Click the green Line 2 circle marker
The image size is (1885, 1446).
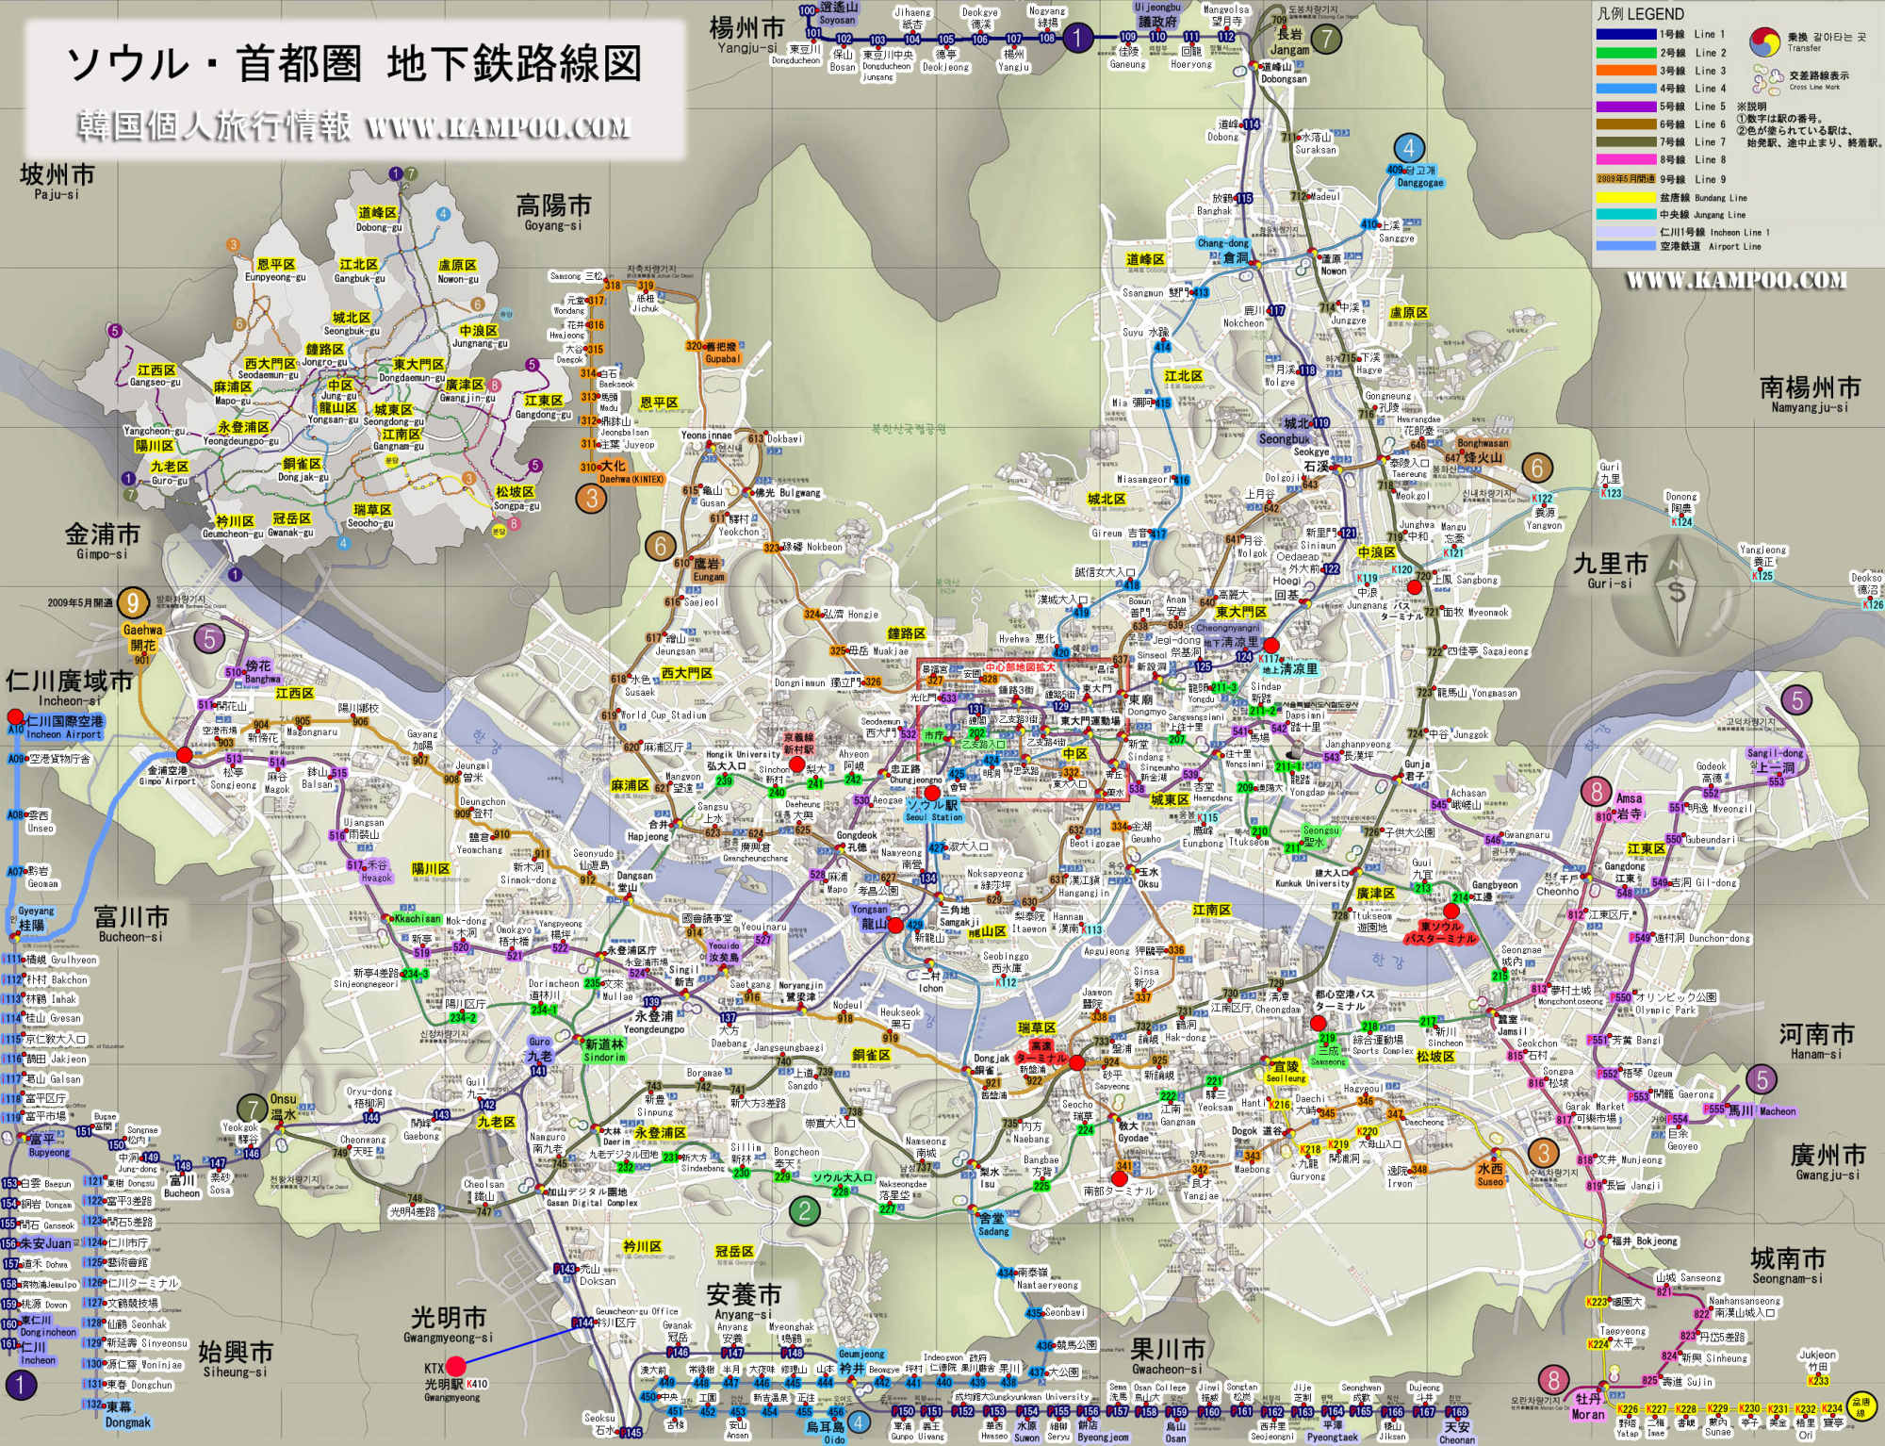tap(804, 1210)
